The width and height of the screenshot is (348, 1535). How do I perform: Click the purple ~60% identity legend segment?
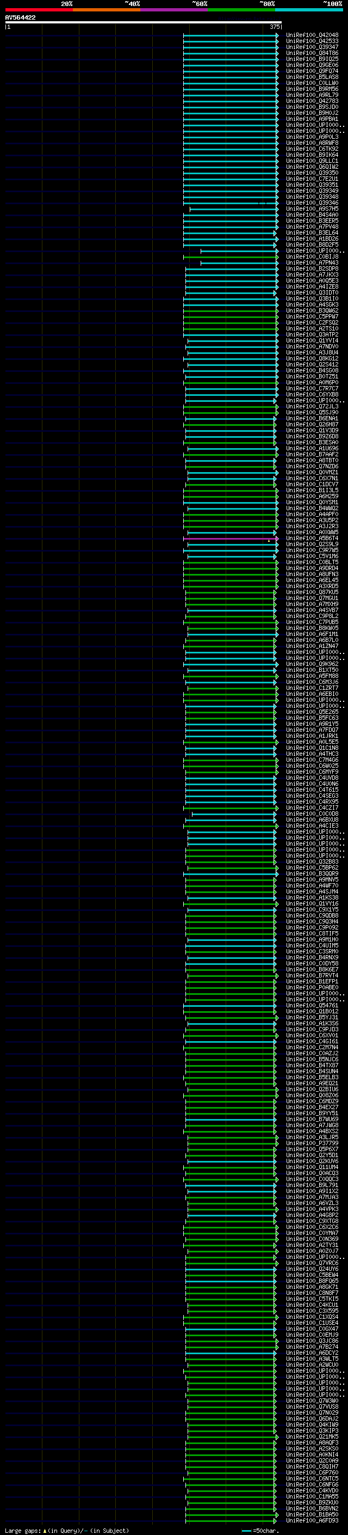coord(173,10)
